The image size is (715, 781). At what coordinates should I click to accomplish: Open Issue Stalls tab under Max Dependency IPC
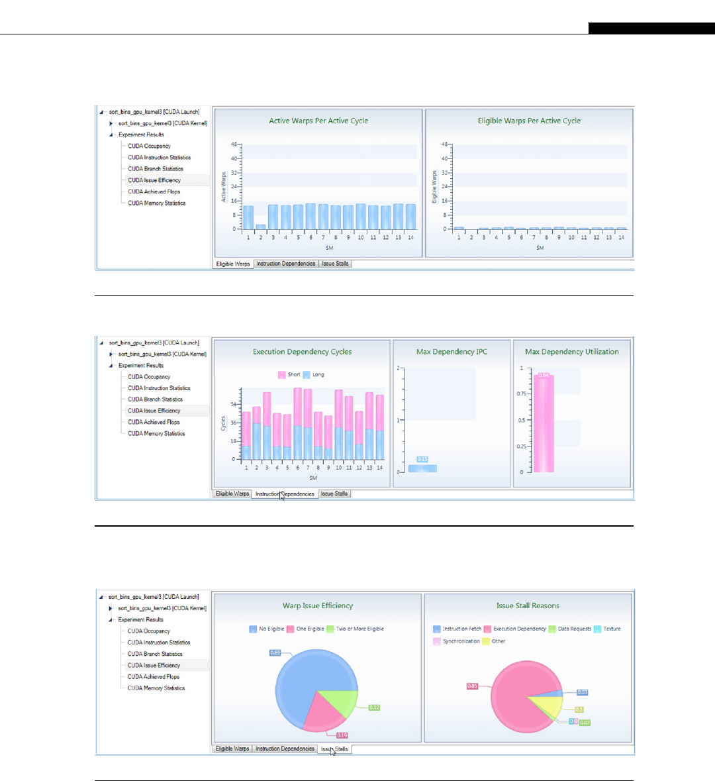(334, 494)
